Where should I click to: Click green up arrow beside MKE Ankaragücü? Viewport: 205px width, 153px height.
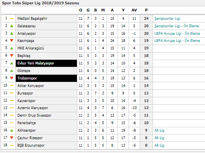12,48
